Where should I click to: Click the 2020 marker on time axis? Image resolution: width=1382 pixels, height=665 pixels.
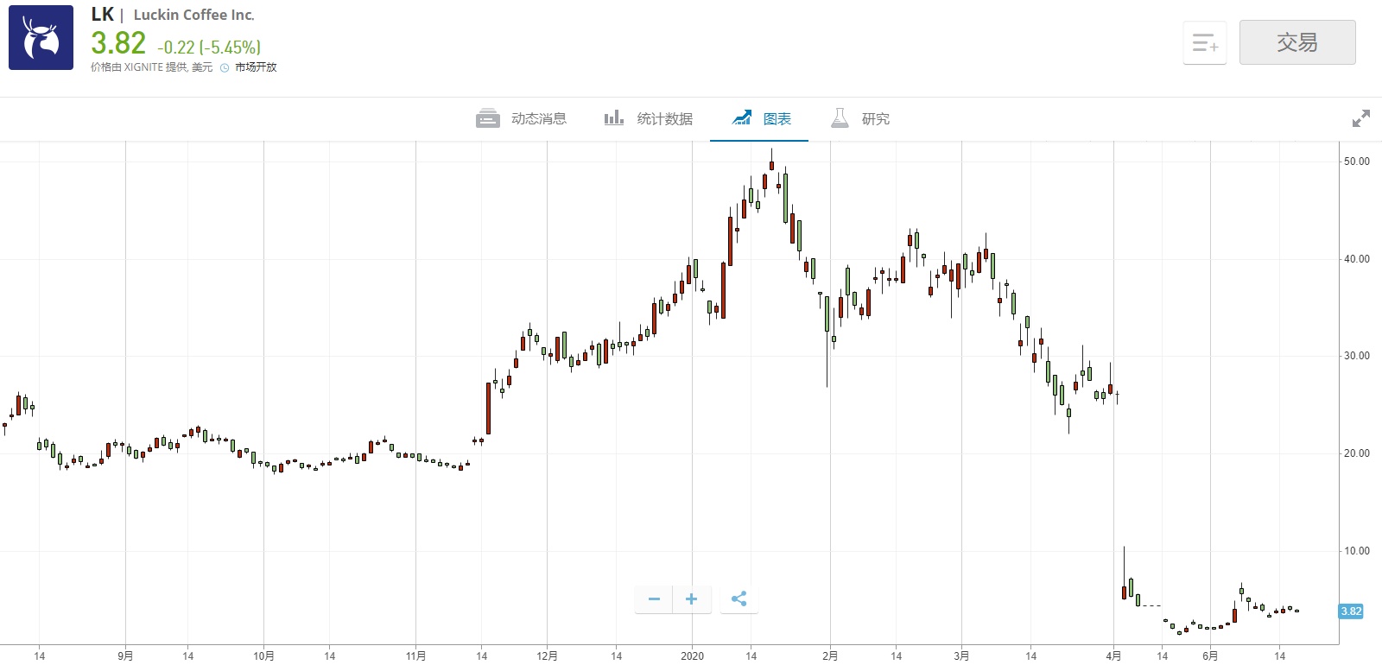[692, 656]
